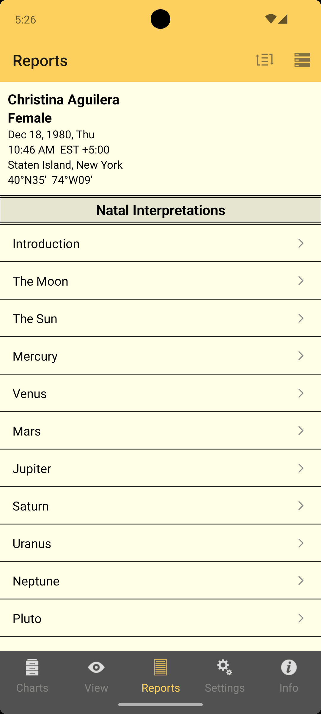Open the Mercury interpretation

tap(160, 356)
